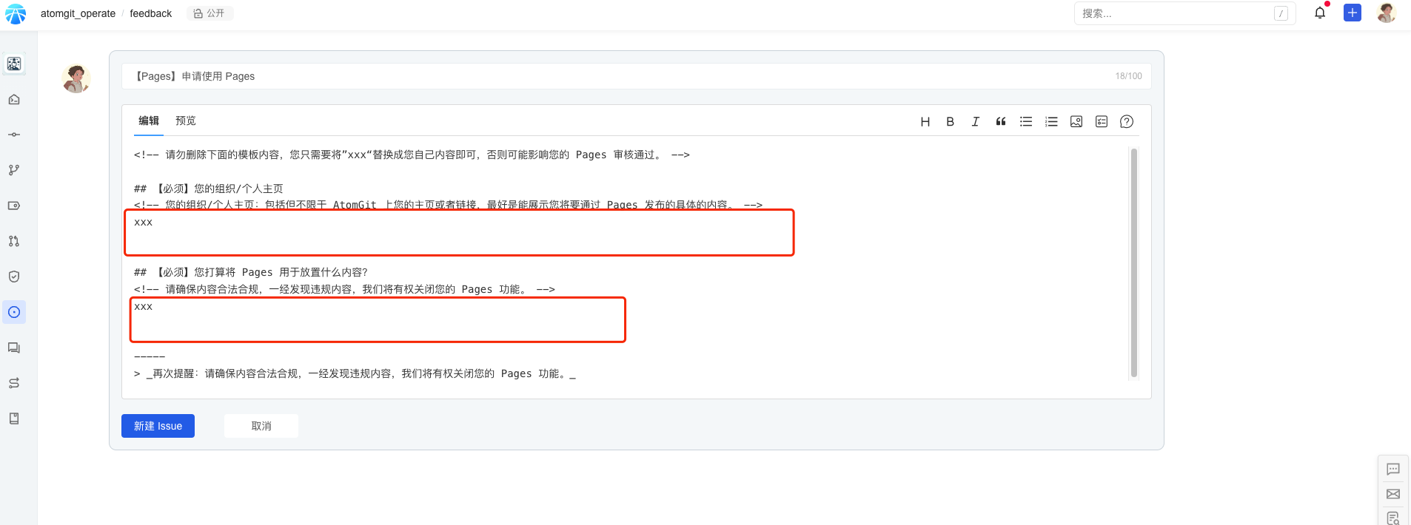Open the atomgit_operate breadcrumb link

(78, 13)
